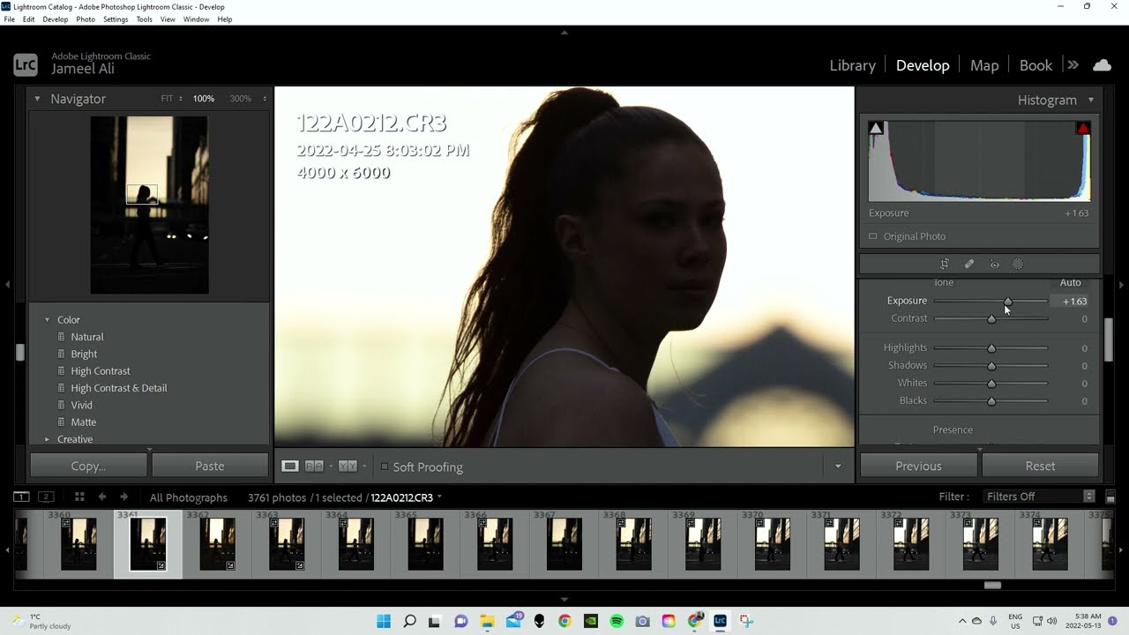The width and height of the screenshot is (1129, 635).
Task: Open the Settings menu
Action: [x=116, y=19]
